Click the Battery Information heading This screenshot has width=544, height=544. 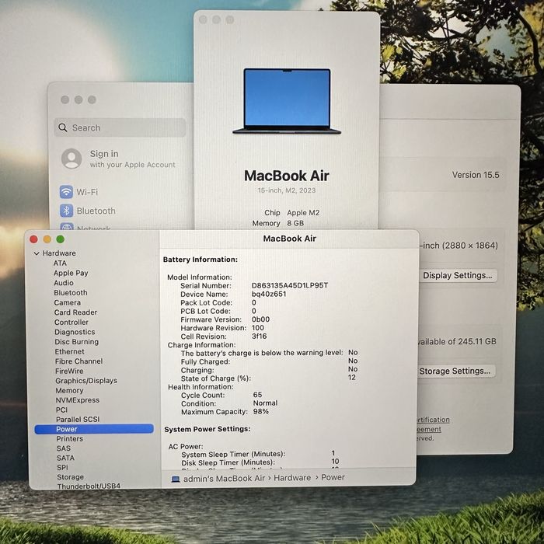[201, 260]
